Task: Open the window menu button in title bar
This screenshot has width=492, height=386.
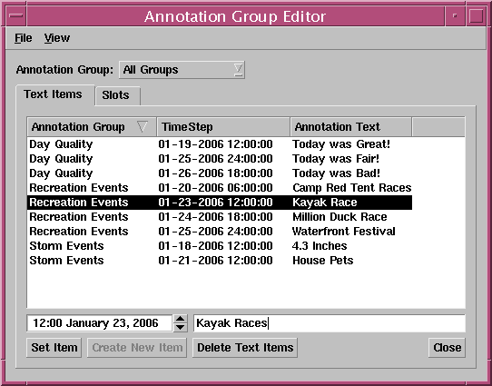Action: pos(16,15)
